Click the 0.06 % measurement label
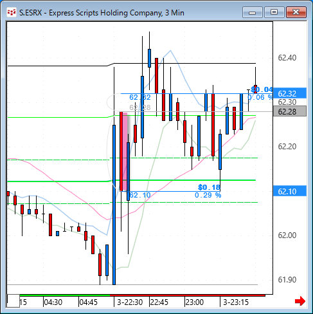 (x=260, y=97)
